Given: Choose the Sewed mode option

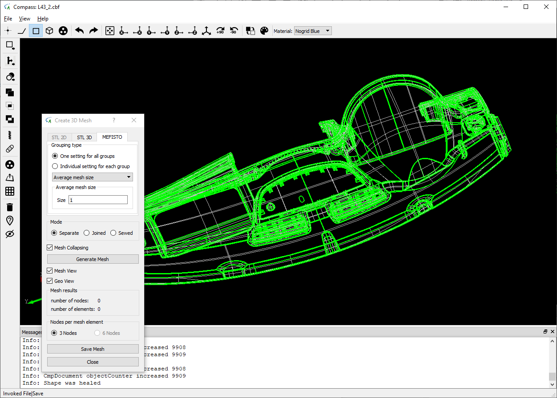Looking at the screenshot, I should tap(113, 233).
